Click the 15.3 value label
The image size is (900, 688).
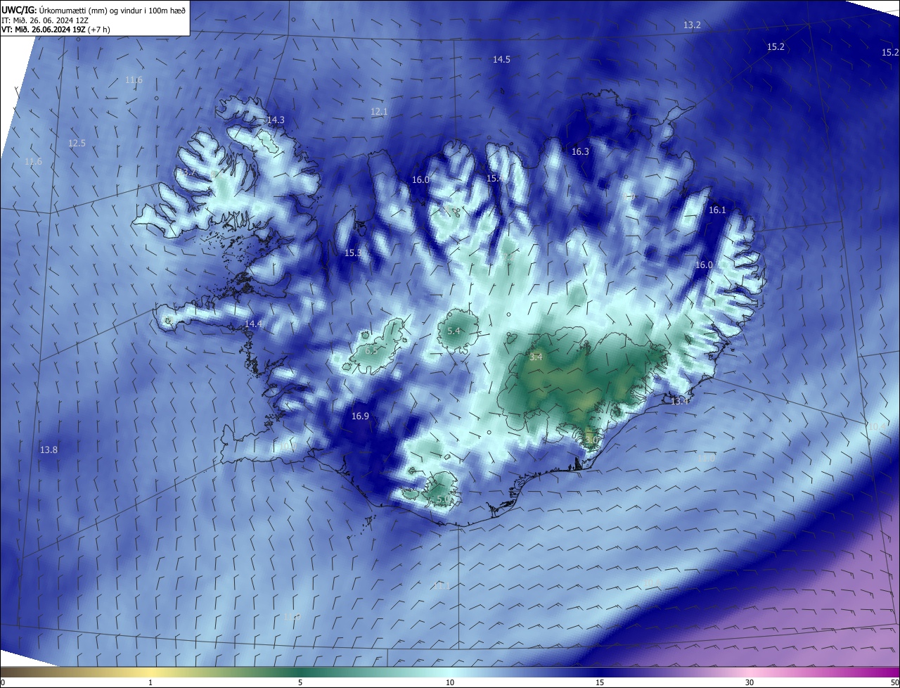coord(353,253)
